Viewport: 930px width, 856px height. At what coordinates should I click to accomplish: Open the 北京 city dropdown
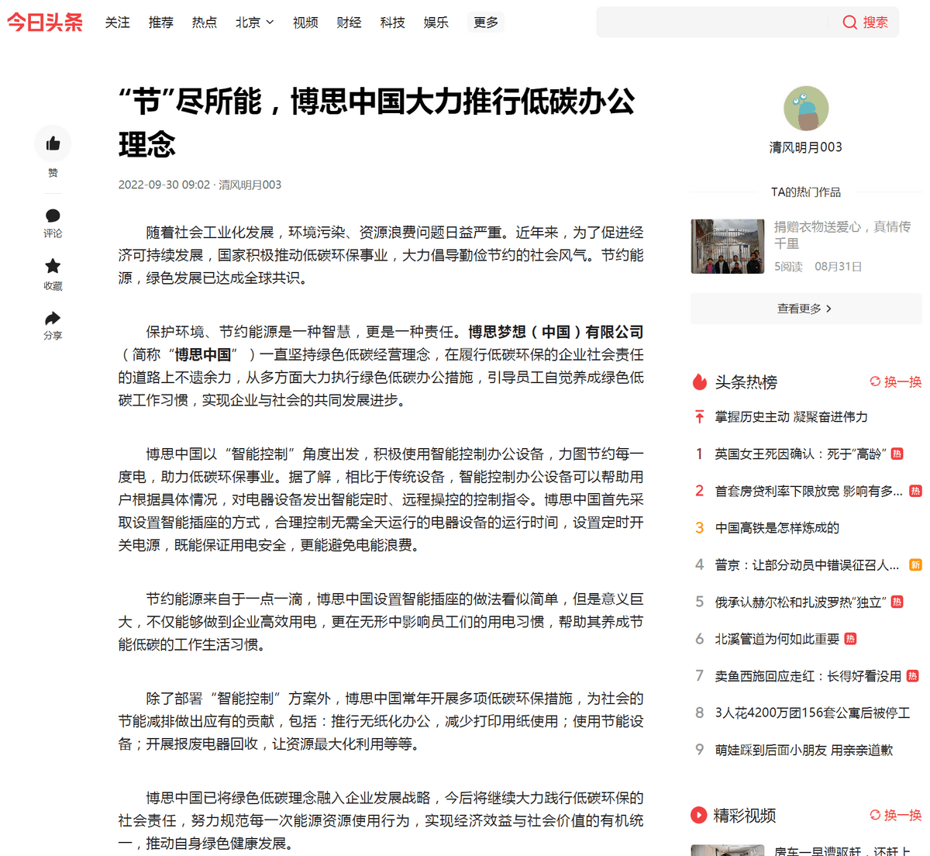(x=255, y=22)
